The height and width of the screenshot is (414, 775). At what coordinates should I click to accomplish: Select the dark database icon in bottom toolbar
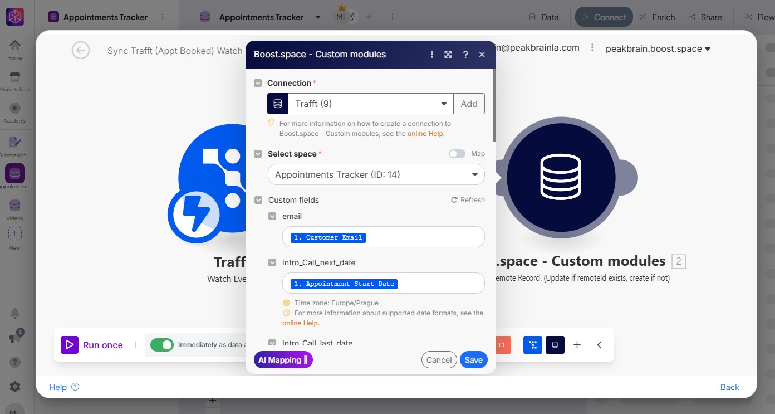[555, 345]
